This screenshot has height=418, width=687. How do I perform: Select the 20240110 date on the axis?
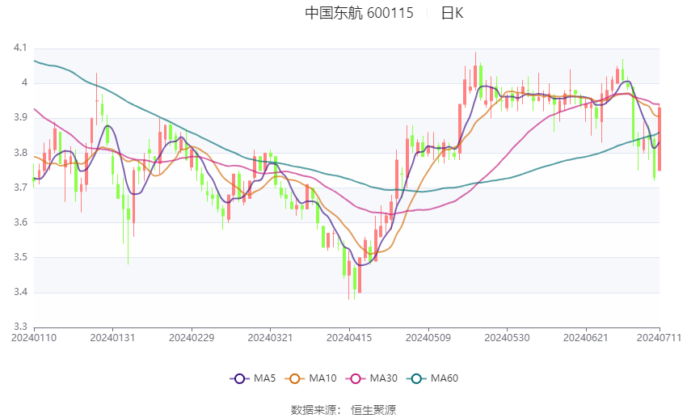tap(34, 336)
